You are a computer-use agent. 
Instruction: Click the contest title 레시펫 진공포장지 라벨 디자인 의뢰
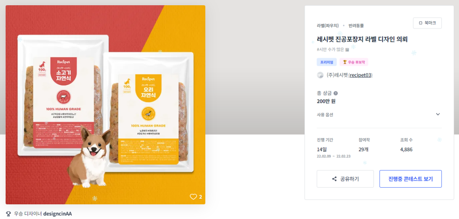pos(362,39)
